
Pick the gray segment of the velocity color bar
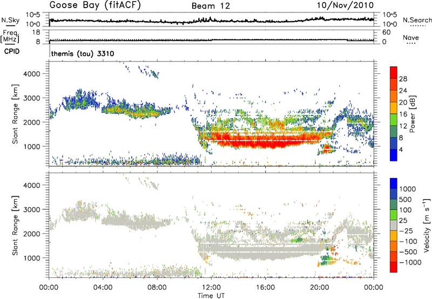394,225
